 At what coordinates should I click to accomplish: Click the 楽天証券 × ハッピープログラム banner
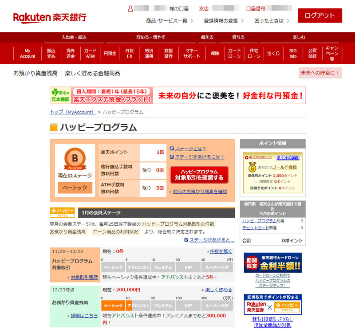272,305
